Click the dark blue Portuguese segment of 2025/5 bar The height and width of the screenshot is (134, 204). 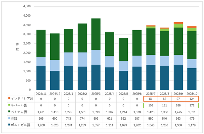tap(123, 80)
